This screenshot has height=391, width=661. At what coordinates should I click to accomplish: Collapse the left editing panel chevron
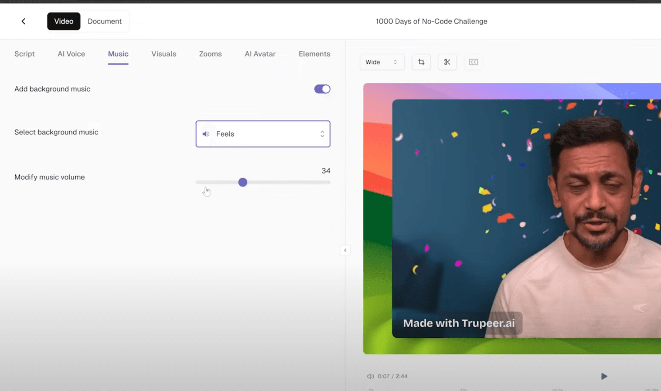[345, 250]
